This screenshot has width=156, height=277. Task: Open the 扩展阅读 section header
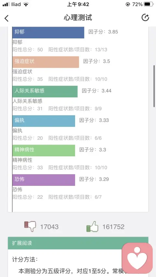click(x=78, y=243)
